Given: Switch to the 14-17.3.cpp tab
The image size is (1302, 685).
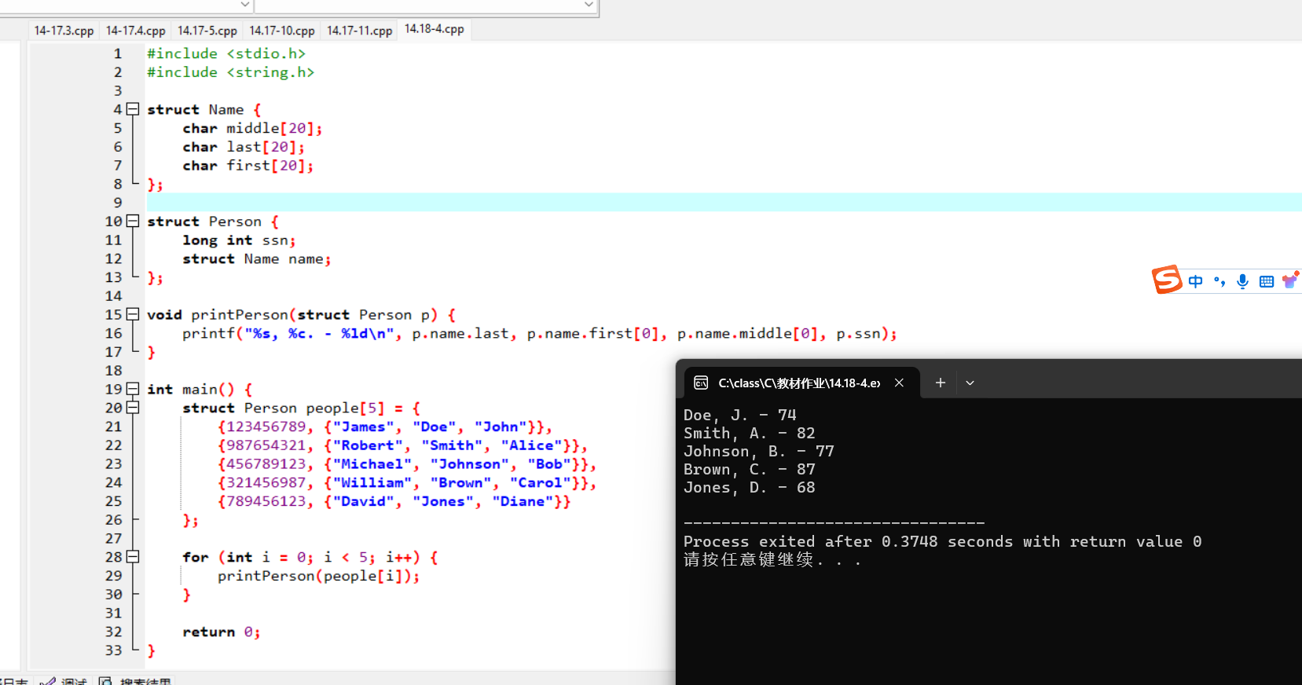Looking at the screenshot, I should [64, 31].
